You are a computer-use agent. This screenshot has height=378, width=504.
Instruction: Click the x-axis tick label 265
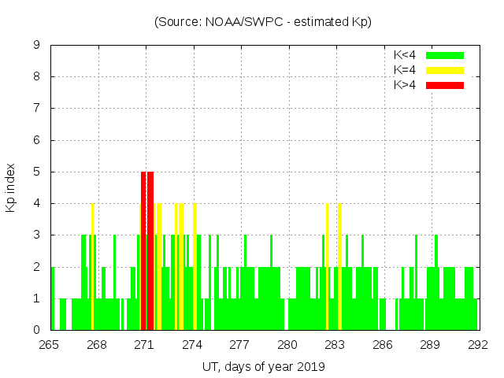tap(50, 345)
